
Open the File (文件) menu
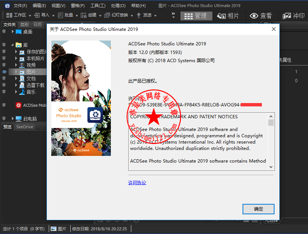[20, 6]
